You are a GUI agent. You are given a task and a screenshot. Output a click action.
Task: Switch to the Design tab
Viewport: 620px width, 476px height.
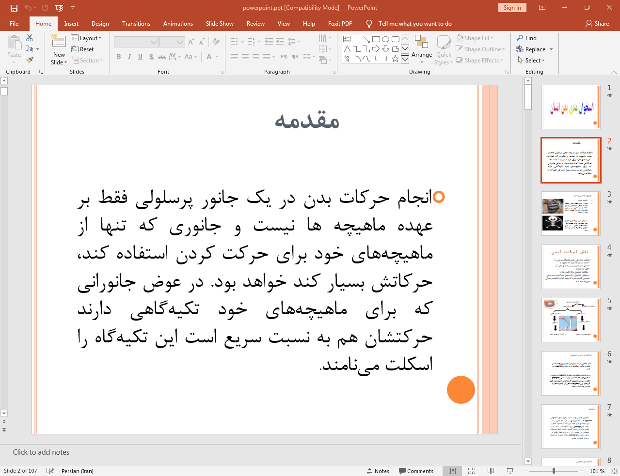click(100, 23)
